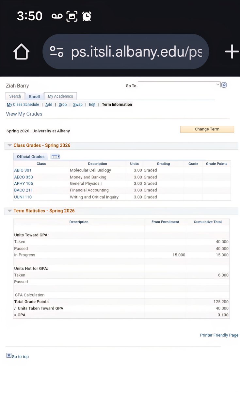This screenshot has width=240, height=393.
Task: Click the Class column header
Action: pyautogui.click(x=41, y=164)
